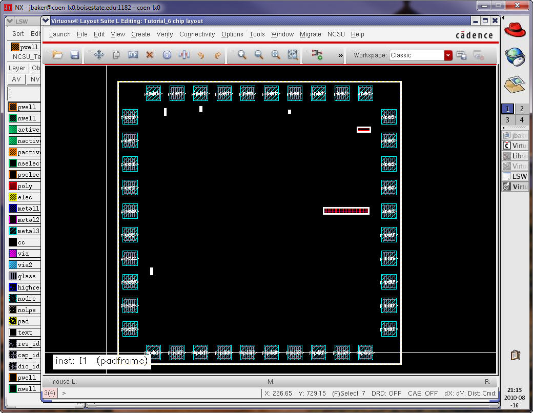533x413 pixels.
Task: Select the pwell layer at top of list
Action: coord(25,107)
